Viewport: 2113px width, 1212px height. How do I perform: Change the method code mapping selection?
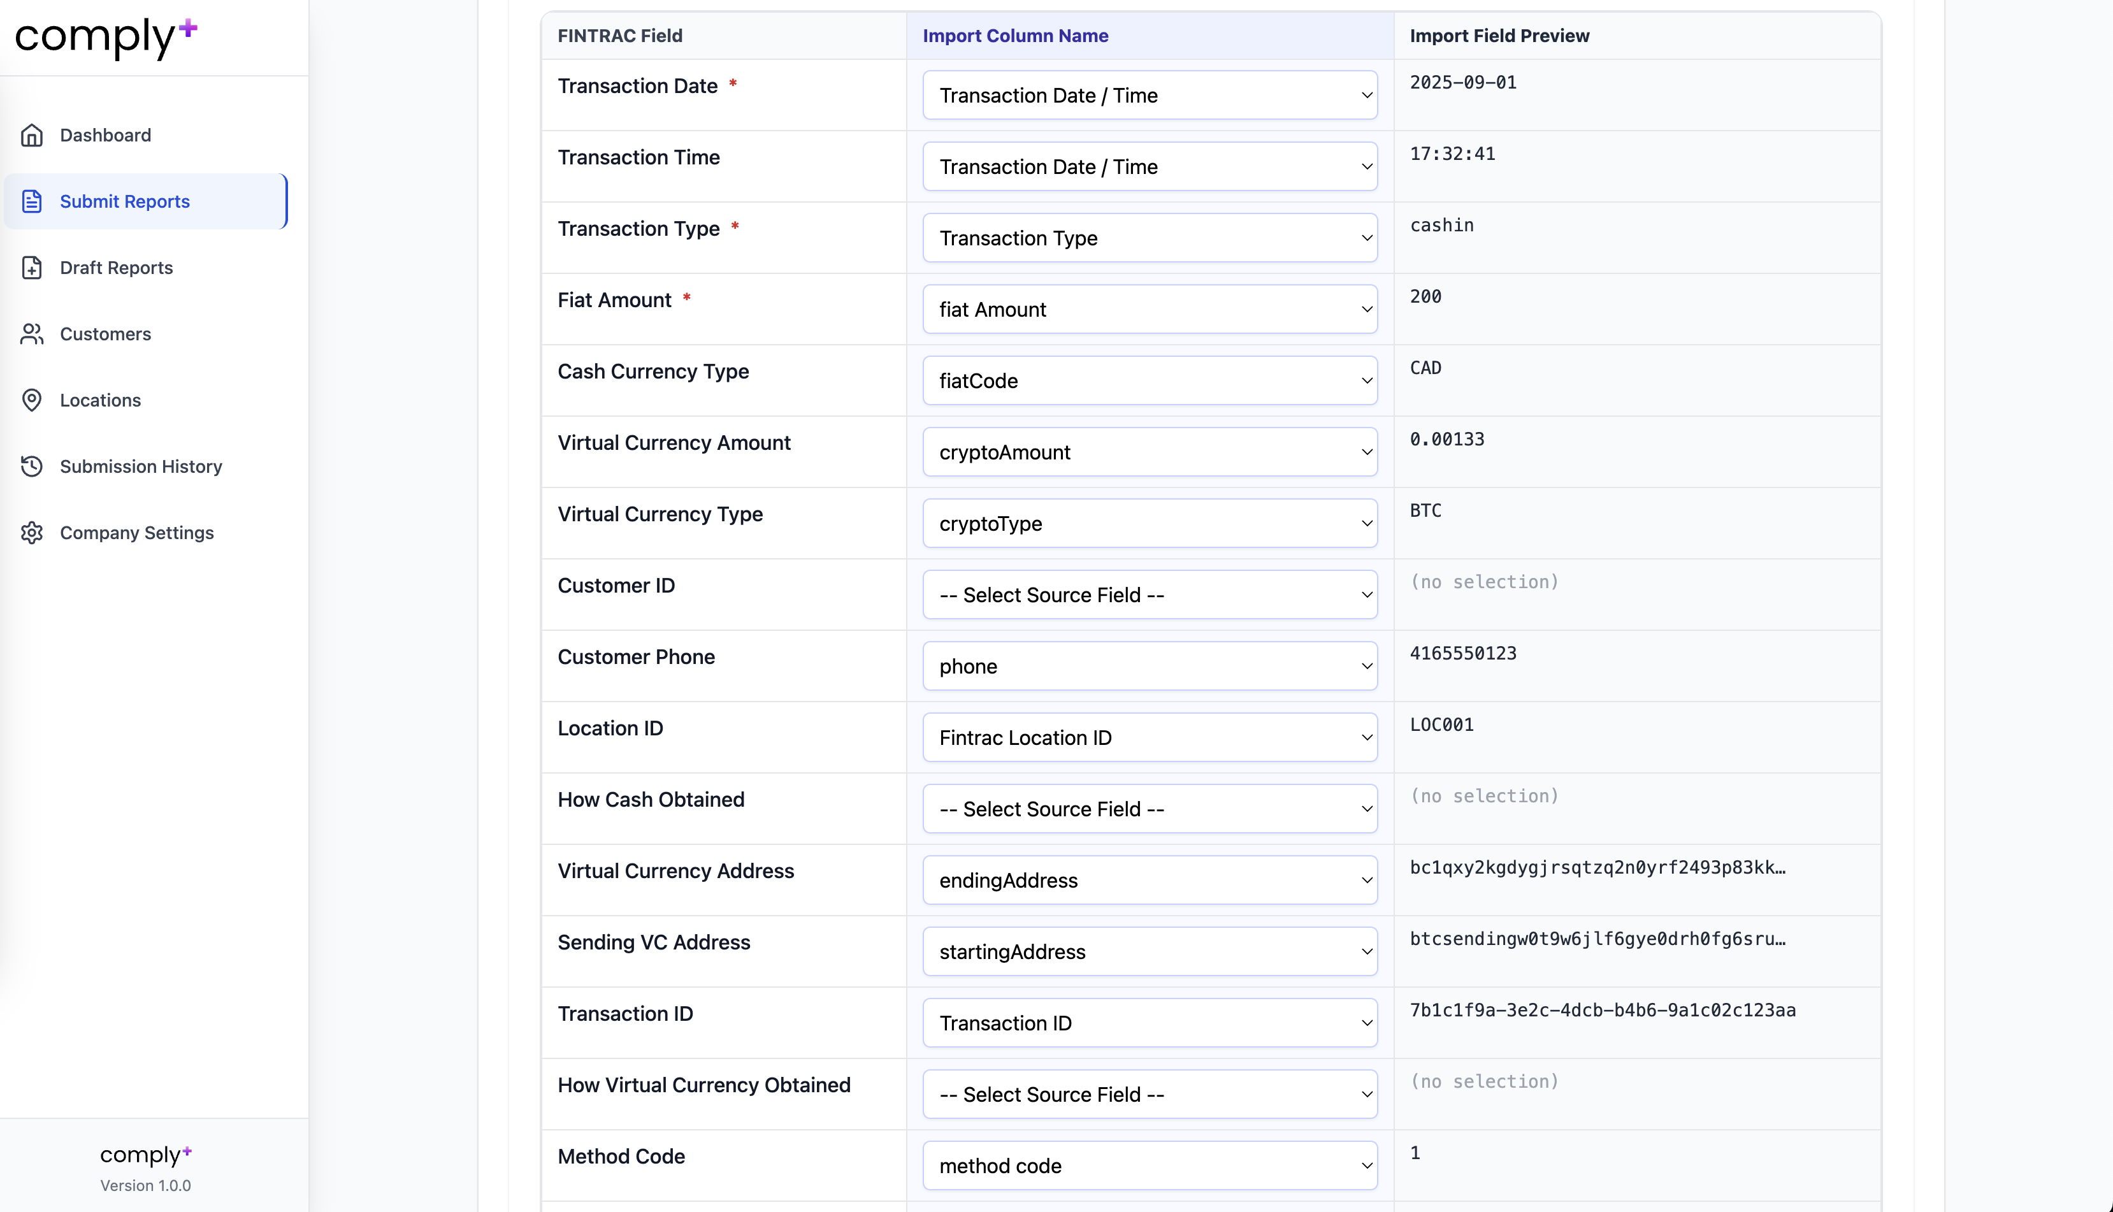click(x=1150, y=1165)
